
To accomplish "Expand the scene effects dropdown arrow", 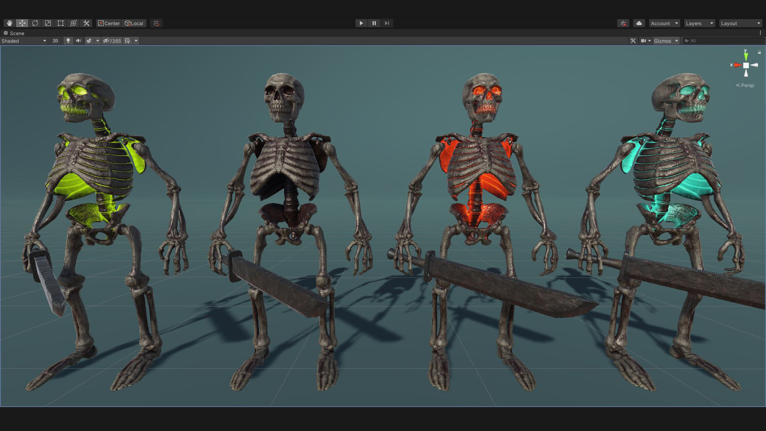I will 97,41.
